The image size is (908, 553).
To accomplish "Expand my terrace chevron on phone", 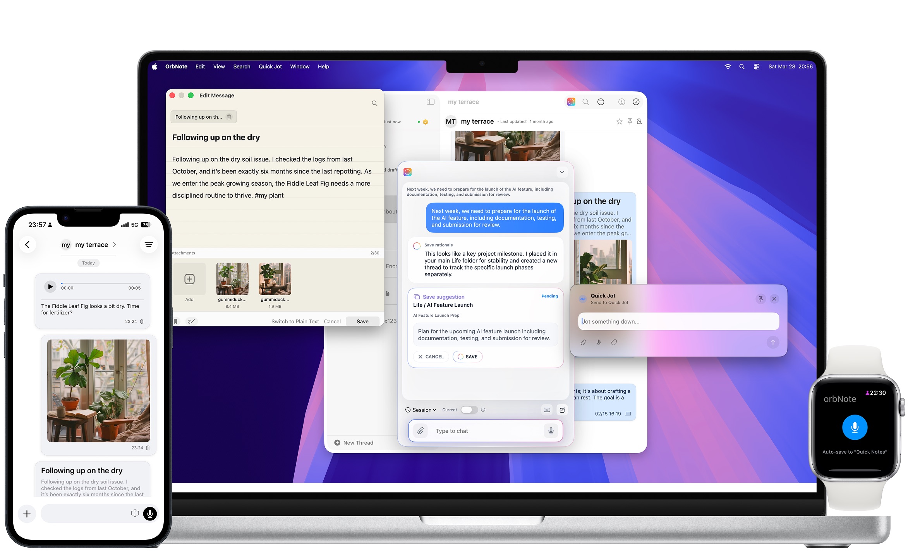I will [114, 244].
